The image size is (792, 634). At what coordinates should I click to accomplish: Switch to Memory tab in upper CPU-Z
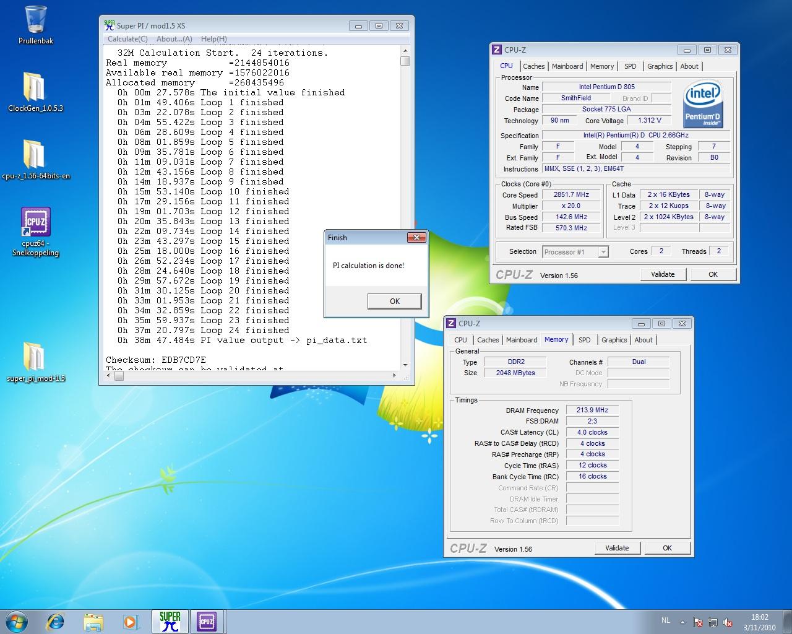click(x=602, y=66)
